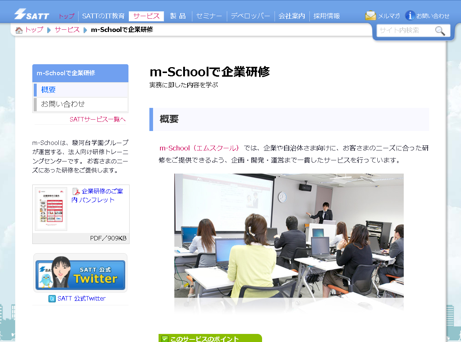
Task: Open the SATTサービス一覧へ link
Action: [x=98, y=119]
